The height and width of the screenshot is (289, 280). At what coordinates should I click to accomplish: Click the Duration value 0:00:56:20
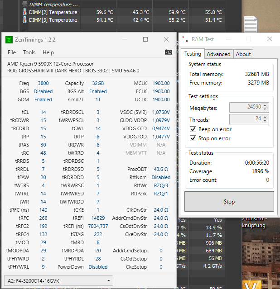[x=257, y=162]
